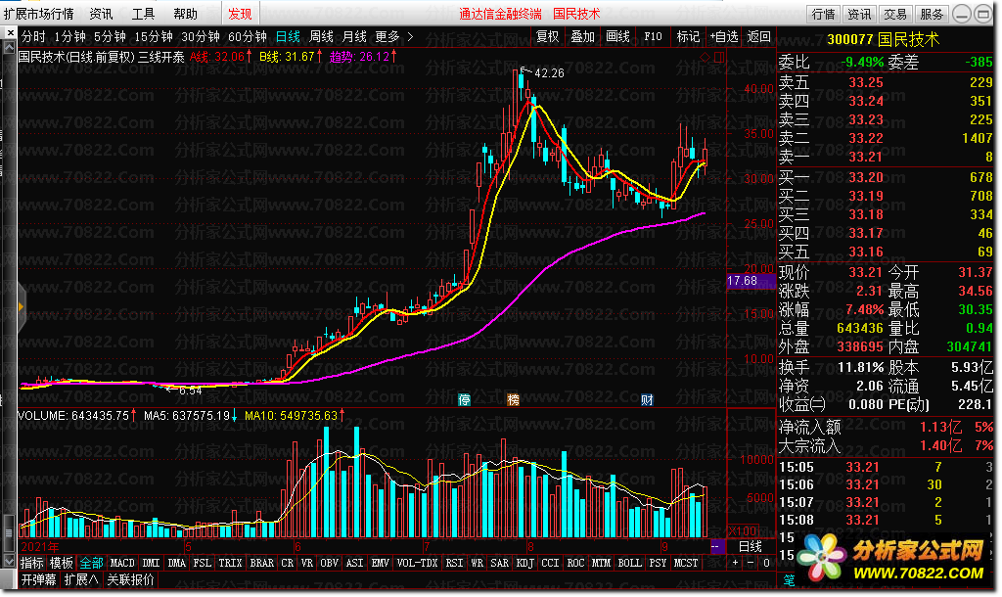This screenshot has width=1002, height=597.
Task: Click the red diamond icon at chart corner
Action: click(706, 57)
